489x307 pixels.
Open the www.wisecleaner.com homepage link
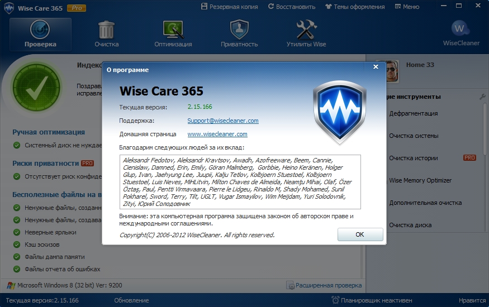pyautogui.click(x=217, y=134)
